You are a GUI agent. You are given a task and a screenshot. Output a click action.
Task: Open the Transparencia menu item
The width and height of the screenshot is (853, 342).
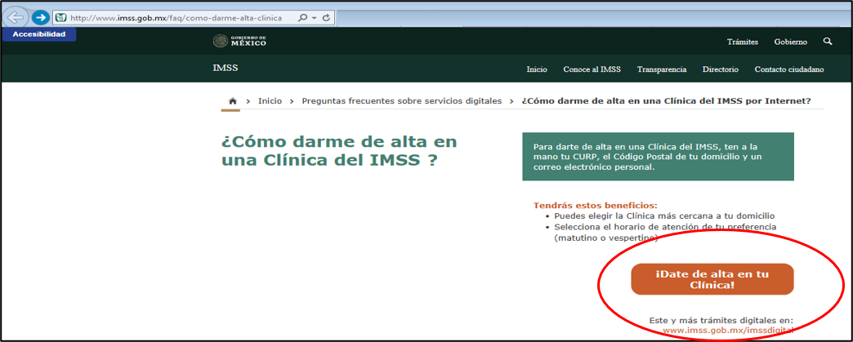[662, 69]
